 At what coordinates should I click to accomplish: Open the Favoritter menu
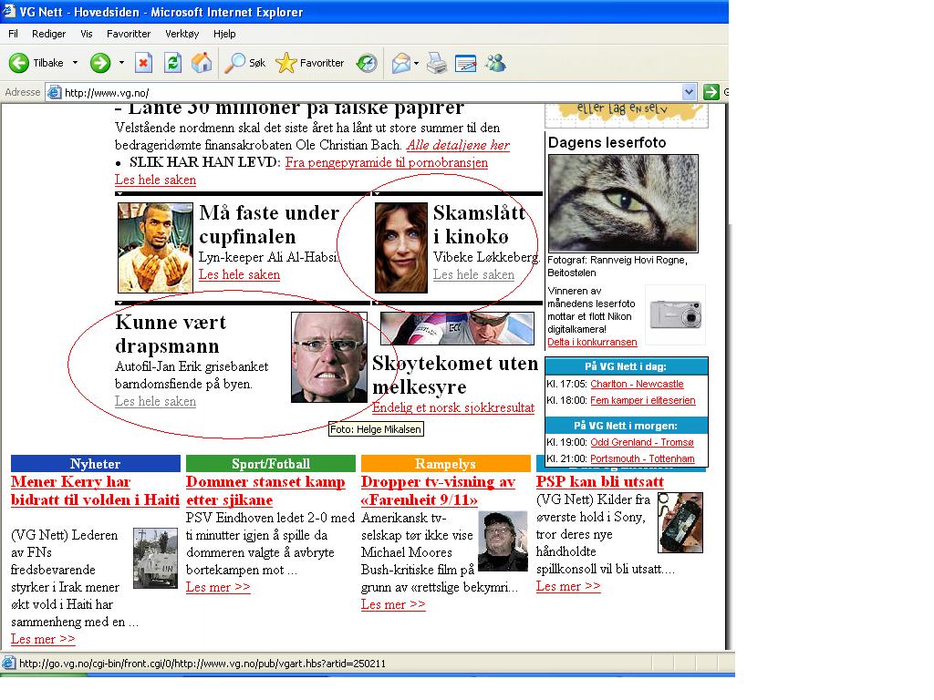pos(129,34)
